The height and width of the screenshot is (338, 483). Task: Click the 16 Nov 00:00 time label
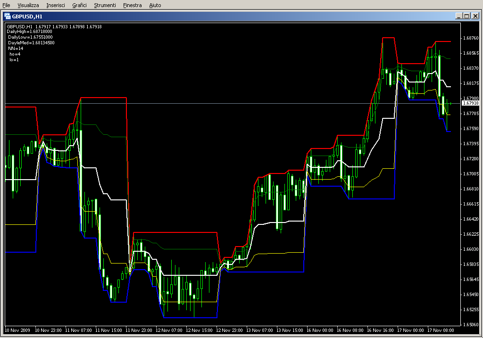click(320, 330)
